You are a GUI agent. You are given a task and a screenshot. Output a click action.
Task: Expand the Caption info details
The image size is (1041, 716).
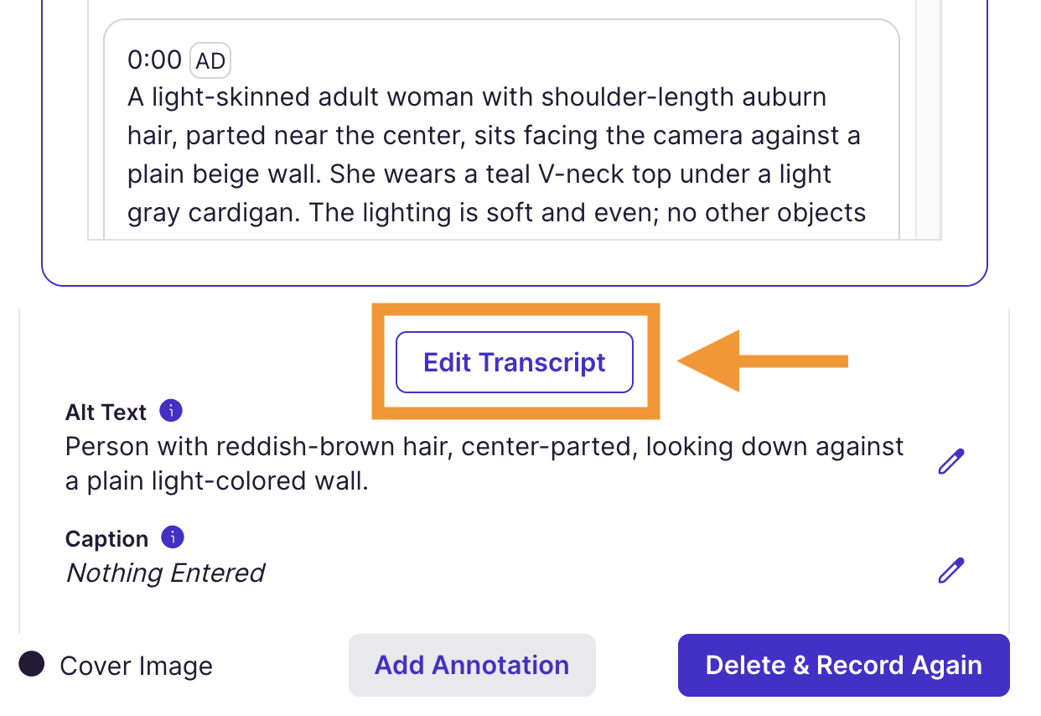point(173,537)
